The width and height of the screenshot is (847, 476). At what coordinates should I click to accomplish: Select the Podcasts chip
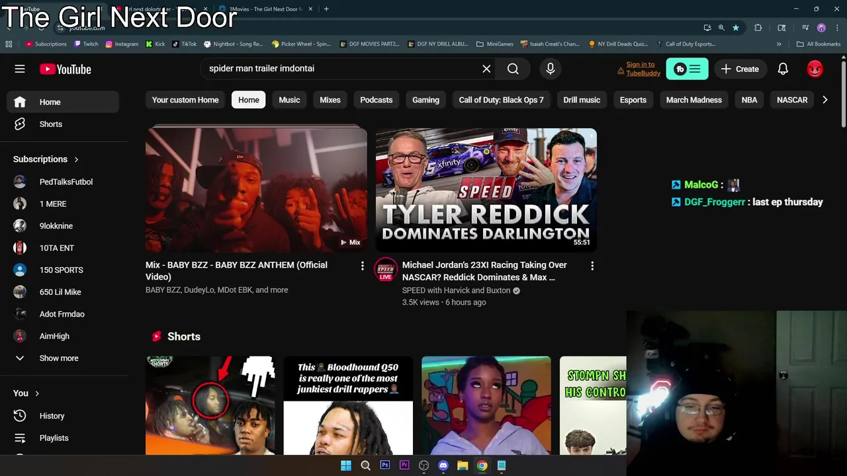coord(377,100)
